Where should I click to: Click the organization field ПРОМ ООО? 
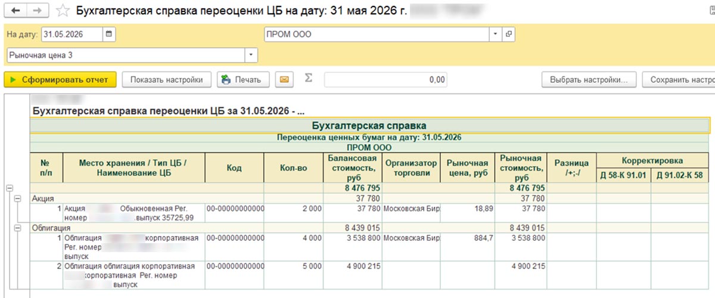pyautogui.click(x=377, y=35)
